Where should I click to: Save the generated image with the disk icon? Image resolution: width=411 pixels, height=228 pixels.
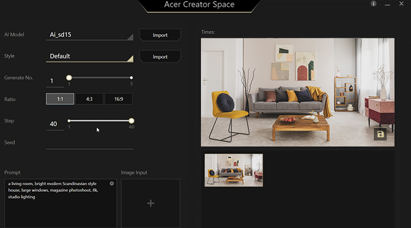(x=380, y=134)
